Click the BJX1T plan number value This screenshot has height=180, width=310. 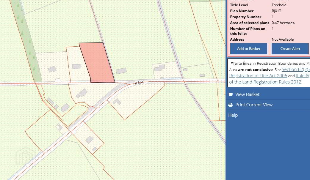coord(276,11)
